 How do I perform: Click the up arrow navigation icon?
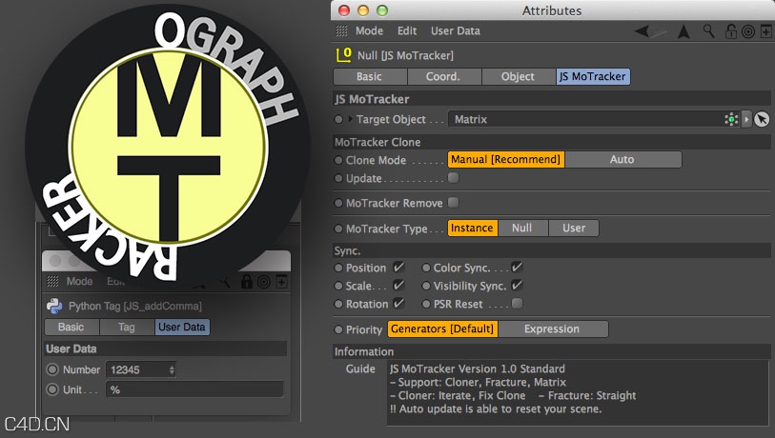click(683, 31)
